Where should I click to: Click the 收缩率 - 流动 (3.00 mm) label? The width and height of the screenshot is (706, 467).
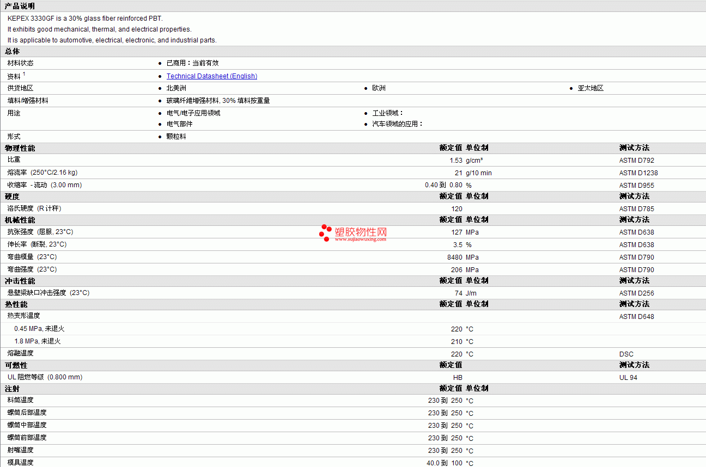(45, 185)
